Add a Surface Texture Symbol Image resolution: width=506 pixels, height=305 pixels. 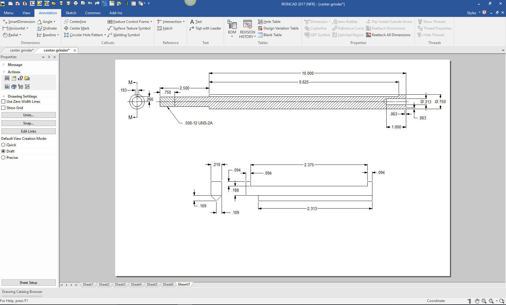(x=129, y=28)
